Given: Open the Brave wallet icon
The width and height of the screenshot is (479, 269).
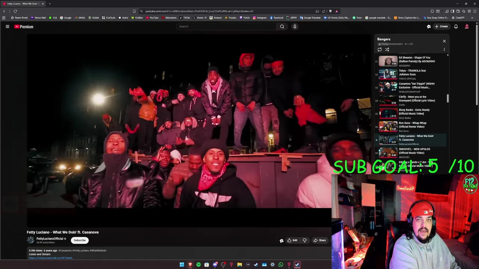Looking at the screenshot, I should 458,11.
